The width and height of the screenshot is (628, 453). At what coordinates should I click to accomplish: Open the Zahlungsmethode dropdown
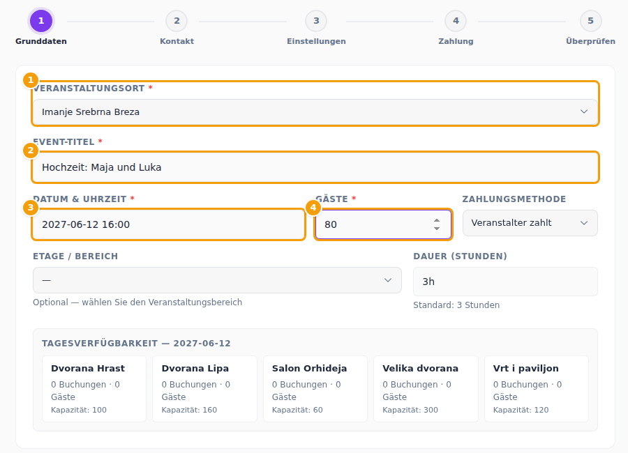530,223
